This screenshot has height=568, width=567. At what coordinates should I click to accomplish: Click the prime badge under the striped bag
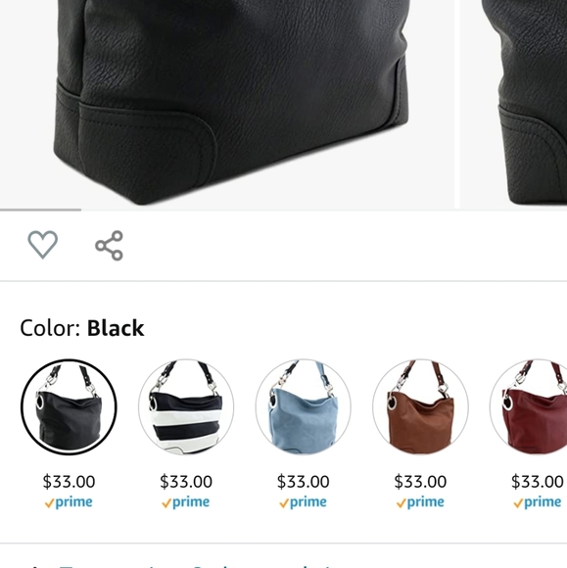click(x=186, y=502)
